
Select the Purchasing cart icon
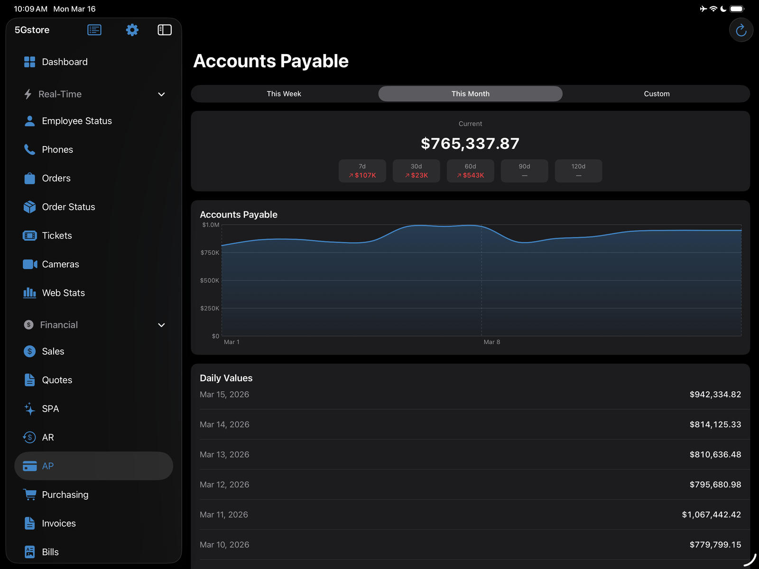(x=29, y=495)
